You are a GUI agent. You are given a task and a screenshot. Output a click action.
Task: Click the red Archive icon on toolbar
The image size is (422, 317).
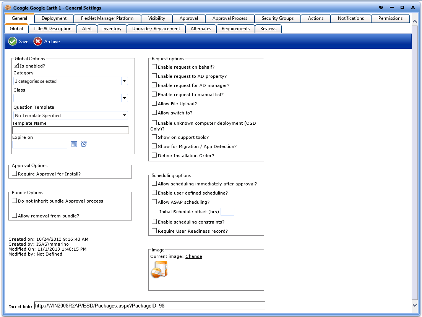click(x=37, y=41)
